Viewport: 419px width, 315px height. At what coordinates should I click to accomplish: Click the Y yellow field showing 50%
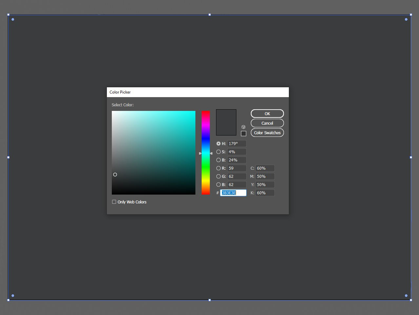[x=265, y=185]
